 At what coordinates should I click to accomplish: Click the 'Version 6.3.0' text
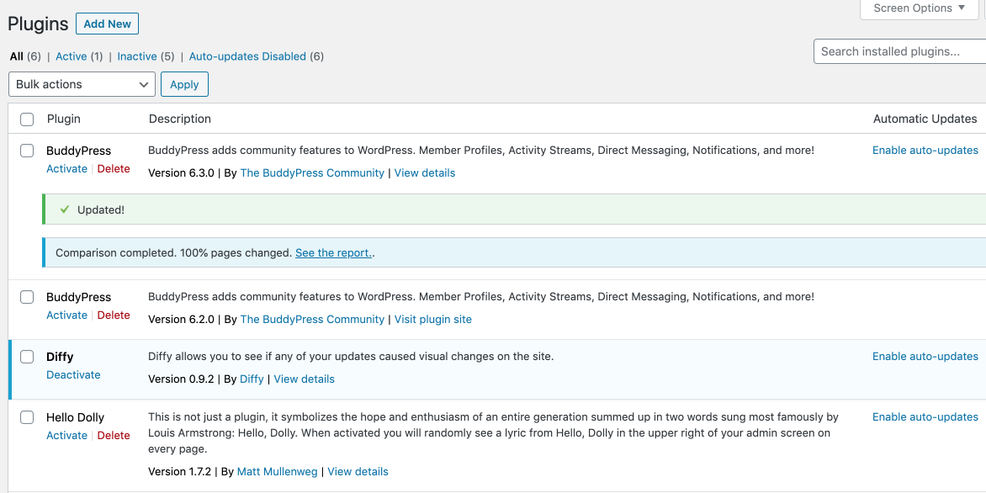point(181,173)
